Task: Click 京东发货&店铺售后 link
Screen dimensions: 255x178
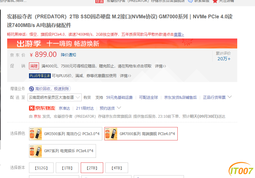Action: click(x=180, y=98)
